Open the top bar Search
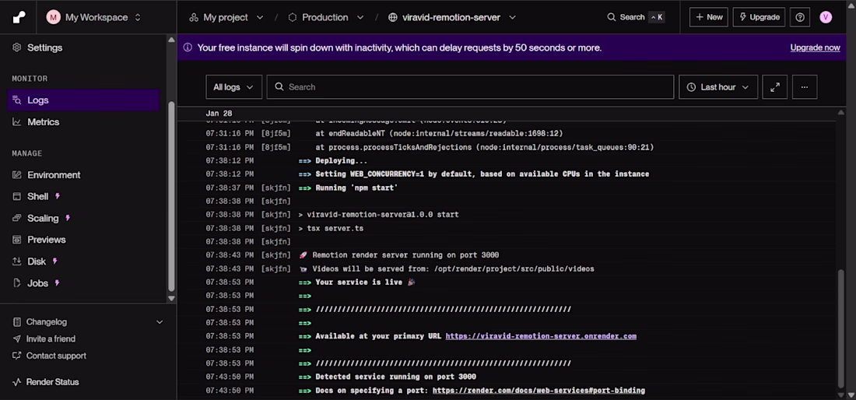Screen dimensions: 856x400 636,17
